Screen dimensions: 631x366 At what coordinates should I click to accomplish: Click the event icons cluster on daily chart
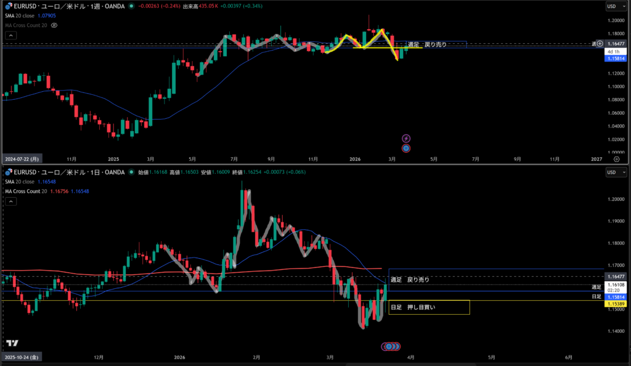click(391, 346)
